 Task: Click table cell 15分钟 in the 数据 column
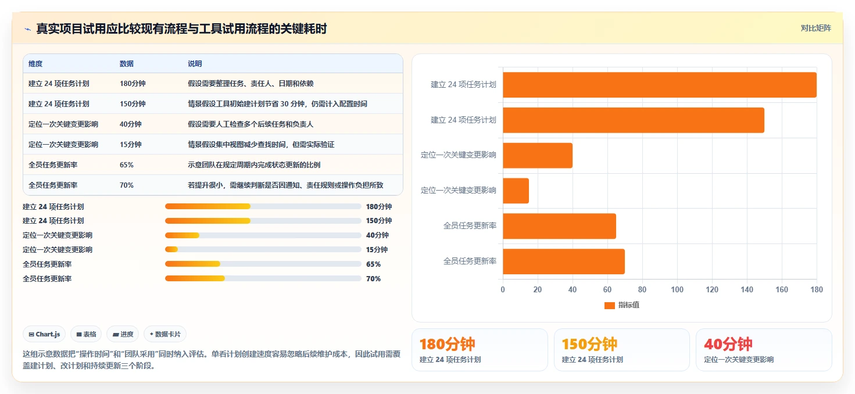coord(131,145)
